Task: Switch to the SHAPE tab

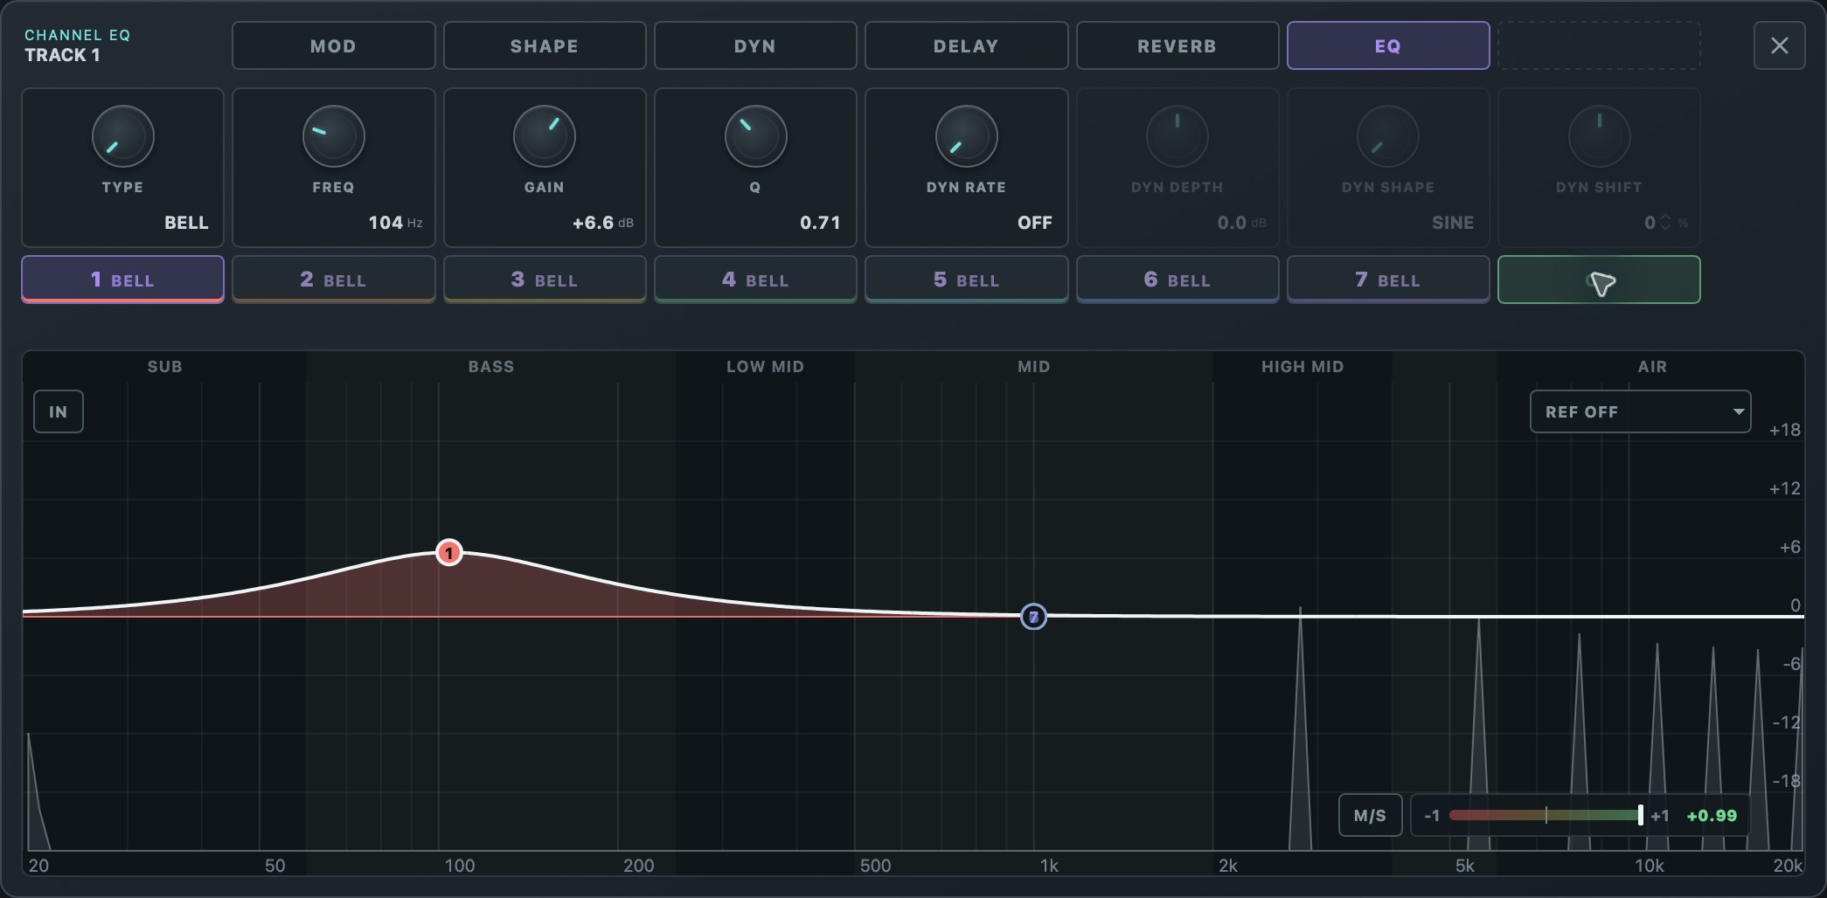Action: click(545, 45)
